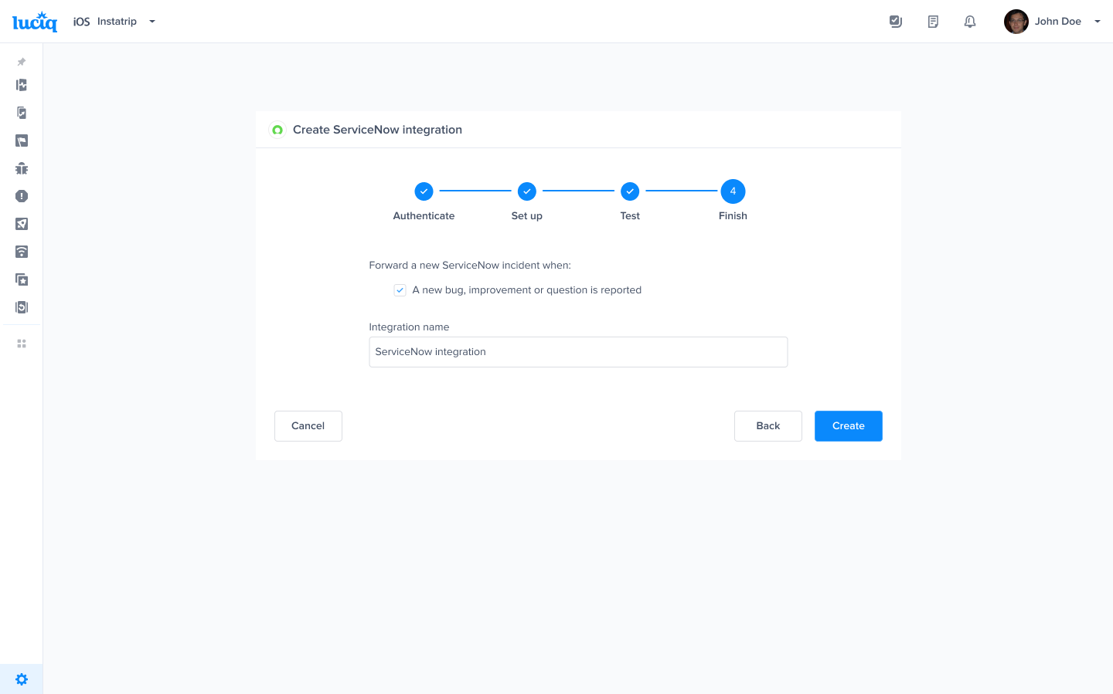The height and width of the screenshot is (694, 1113).
Task: Select the starred reviews icon in the sidebar
Action: coord(21,279)
